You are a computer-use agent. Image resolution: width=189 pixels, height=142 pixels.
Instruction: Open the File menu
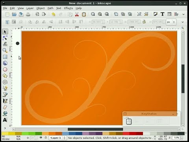click(5, 8)
